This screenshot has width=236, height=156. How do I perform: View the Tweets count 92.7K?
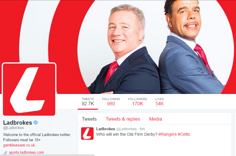(88, 102)
